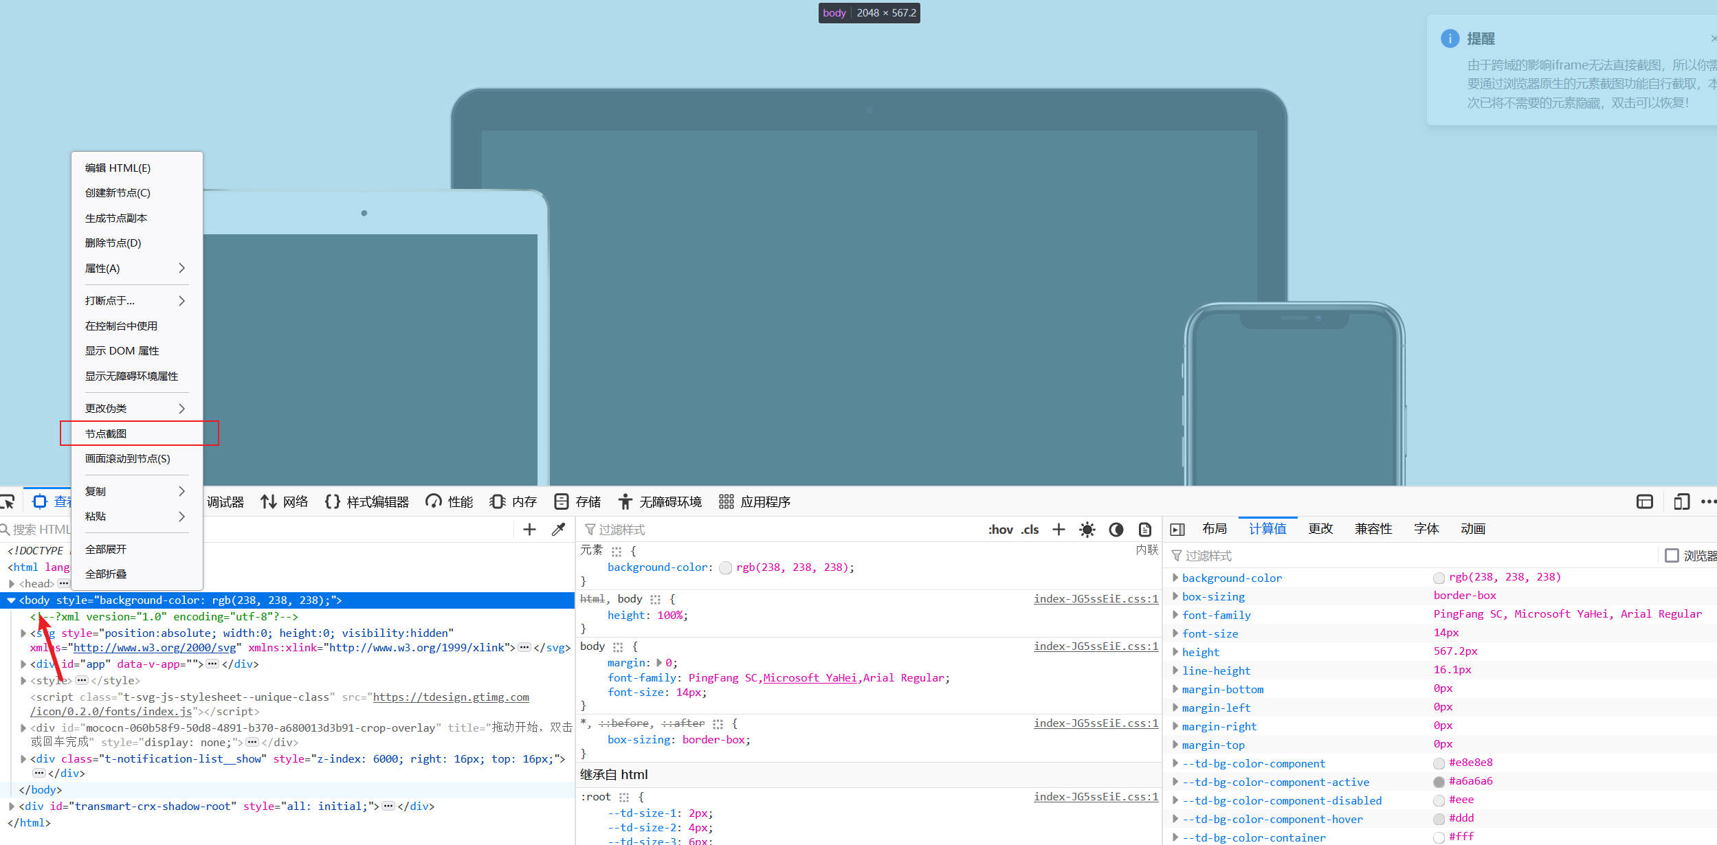
Task: Expand the div id="app" node
Action: 23,664
